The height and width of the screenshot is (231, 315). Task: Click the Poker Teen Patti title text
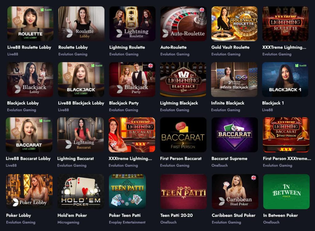tap(125, 215)
